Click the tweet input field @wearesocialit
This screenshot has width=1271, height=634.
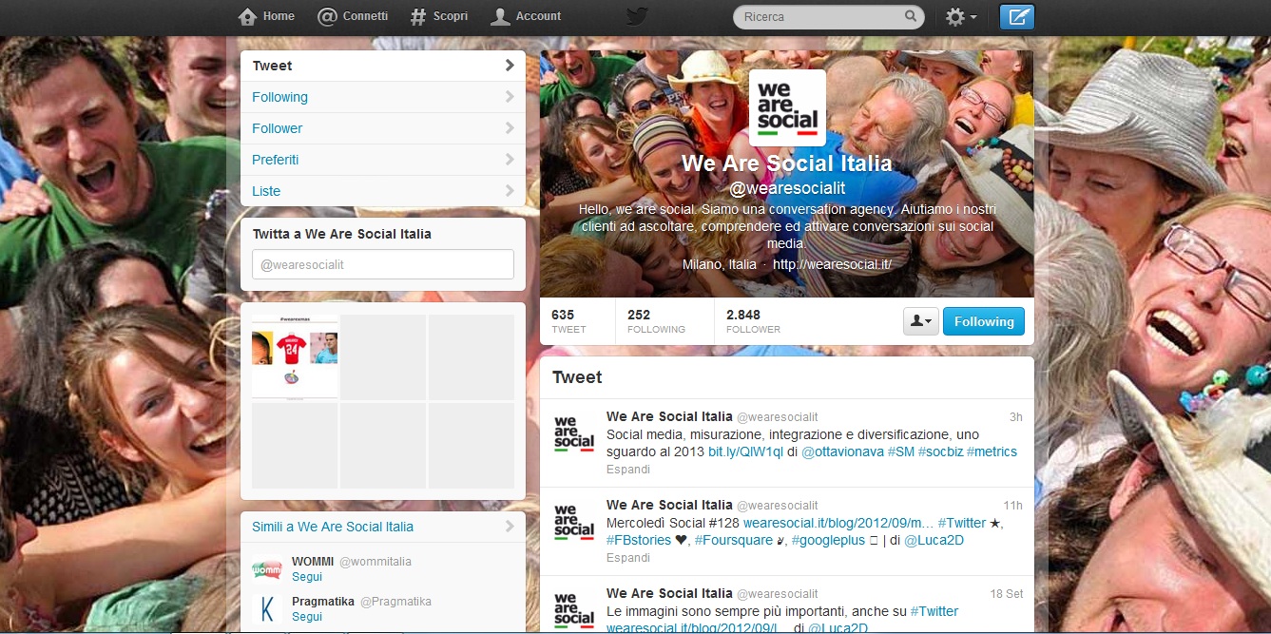pyautogui.click(x=382, y=264)
